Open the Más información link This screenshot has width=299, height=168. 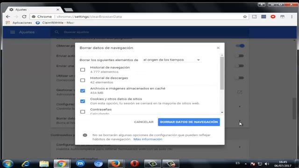coord(148,139)
